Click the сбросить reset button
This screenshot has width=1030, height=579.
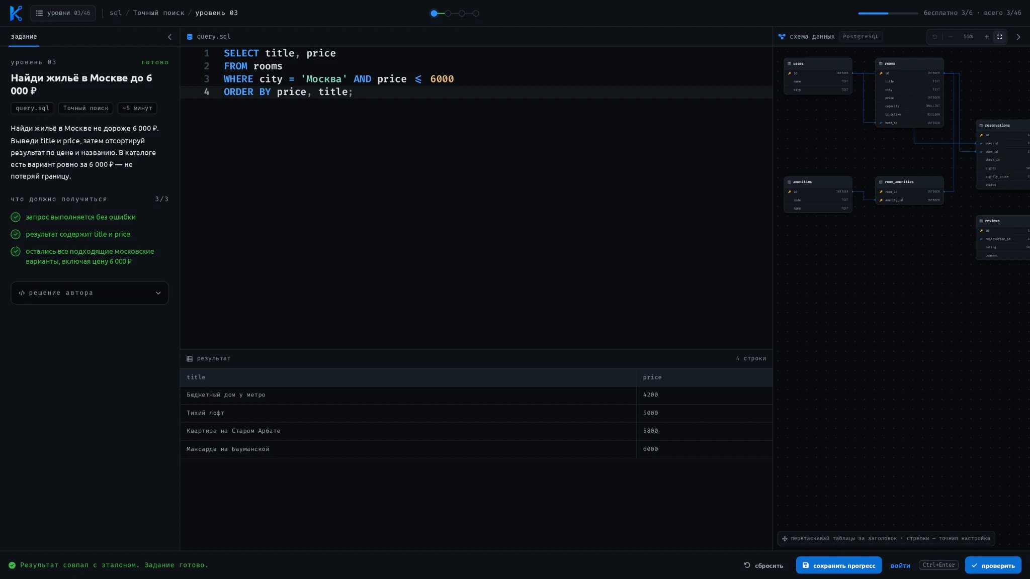(x=763, y=565)
